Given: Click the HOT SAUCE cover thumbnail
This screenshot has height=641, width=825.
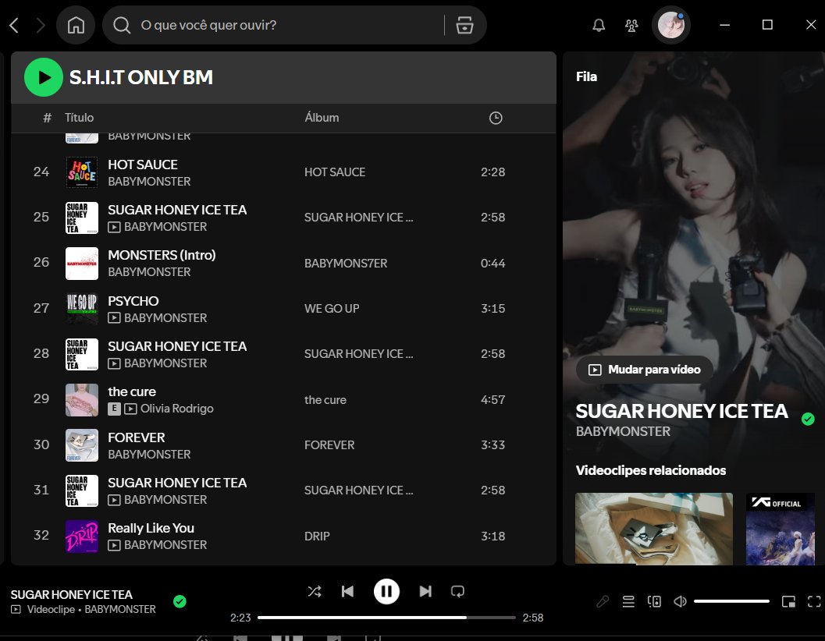Looking at the screenshot, I should (x=81, y=172).
